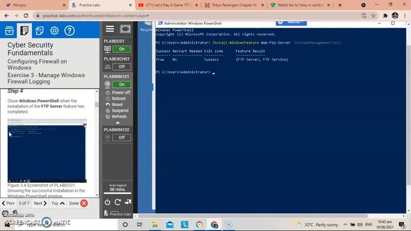Viewport: 411px width, 231px height.
Task: Click the volume speaker tray icon
Action: [360, 225]
